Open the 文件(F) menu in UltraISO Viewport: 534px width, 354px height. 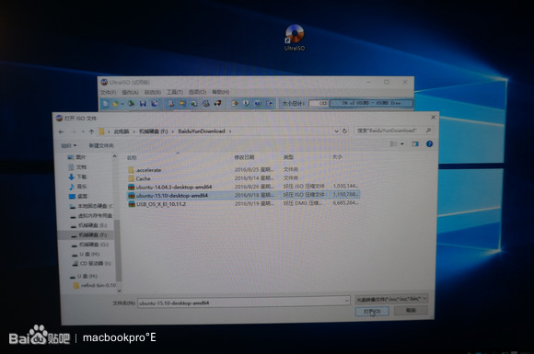coord(109,93)
